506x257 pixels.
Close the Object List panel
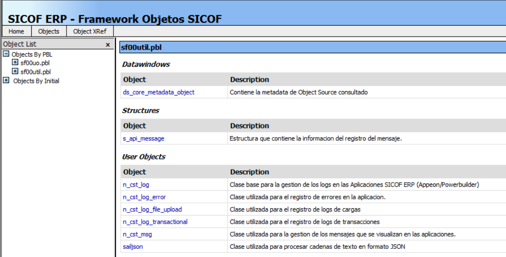point(108,45)
